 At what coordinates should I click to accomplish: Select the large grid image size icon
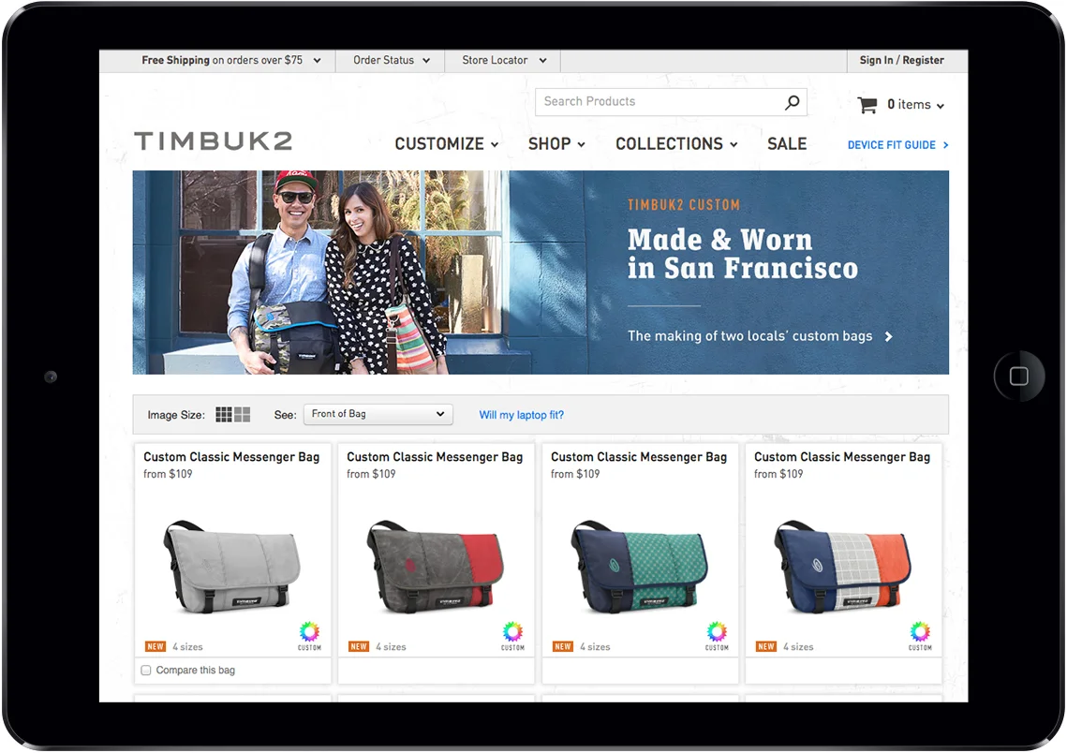click(243, 414)
